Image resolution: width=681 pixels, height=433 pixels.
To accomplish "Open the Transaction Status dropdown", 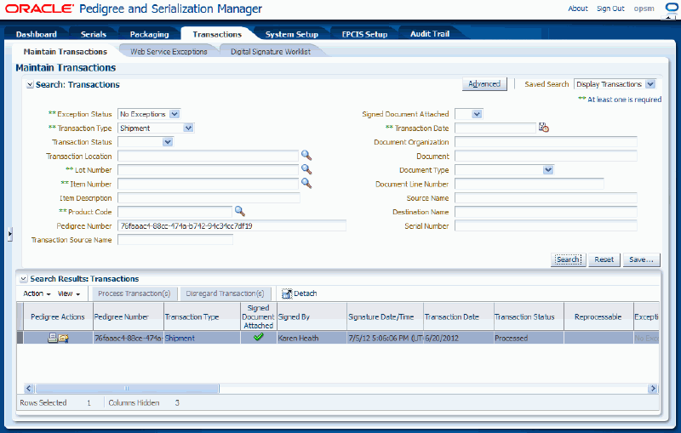I will coord(168,142).
